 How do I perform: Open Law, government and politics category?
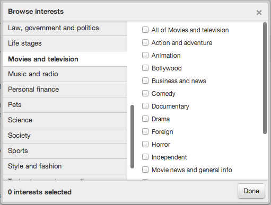point(65,28)
